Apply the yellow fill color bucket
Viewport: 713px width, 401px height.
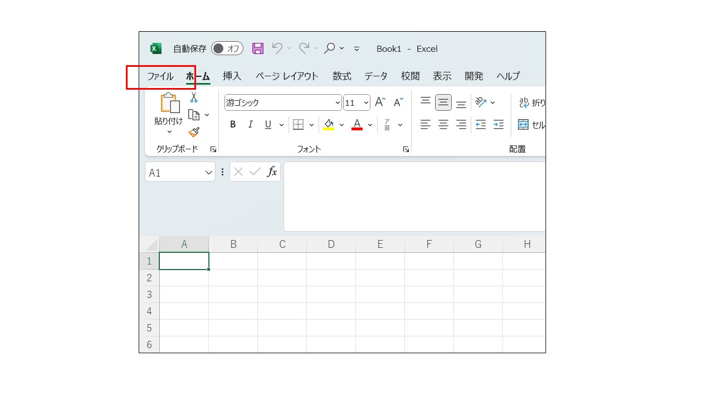click(329, 125)
